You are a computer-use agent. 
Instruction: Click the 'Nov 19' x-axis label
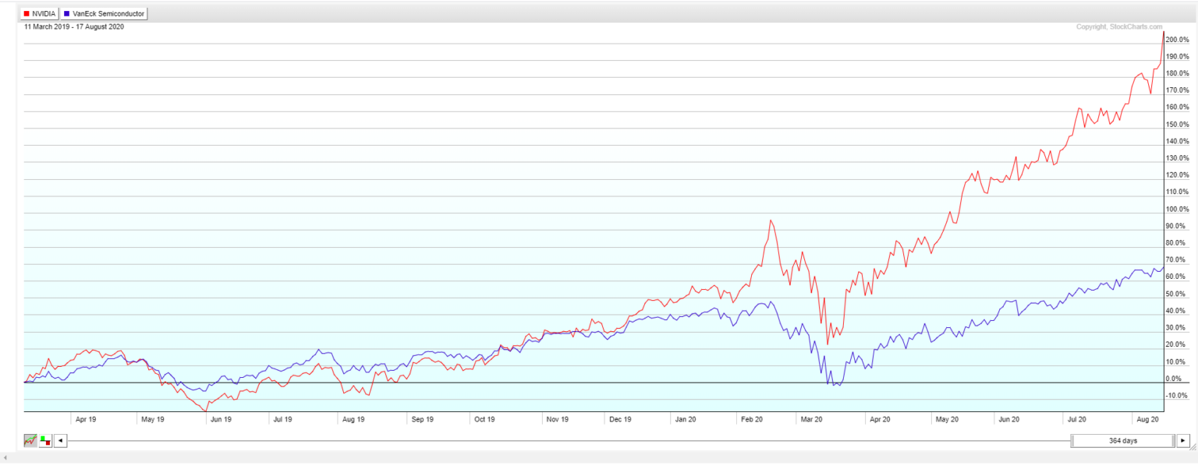click(x=558, y=419)
